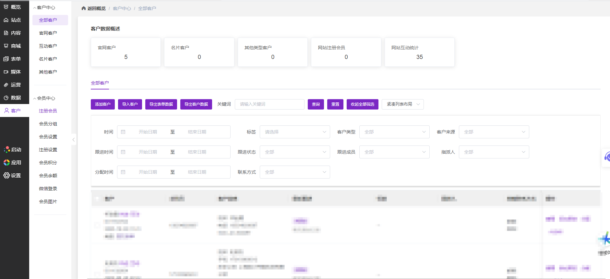Select 官网客户 in the side menu

48,33
